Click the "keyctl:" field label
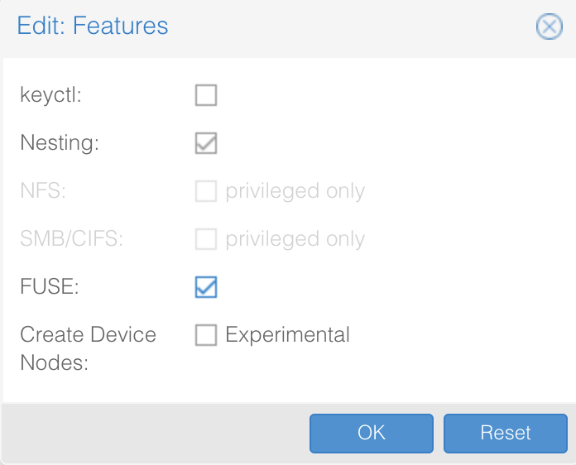 point(50,95)
